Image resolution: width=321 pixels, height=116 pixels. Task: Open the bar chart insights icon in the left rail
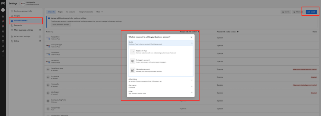(3, 51)
